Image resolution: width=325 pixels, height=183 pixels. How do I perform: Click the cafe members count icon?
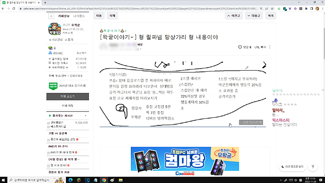[50, 53]
